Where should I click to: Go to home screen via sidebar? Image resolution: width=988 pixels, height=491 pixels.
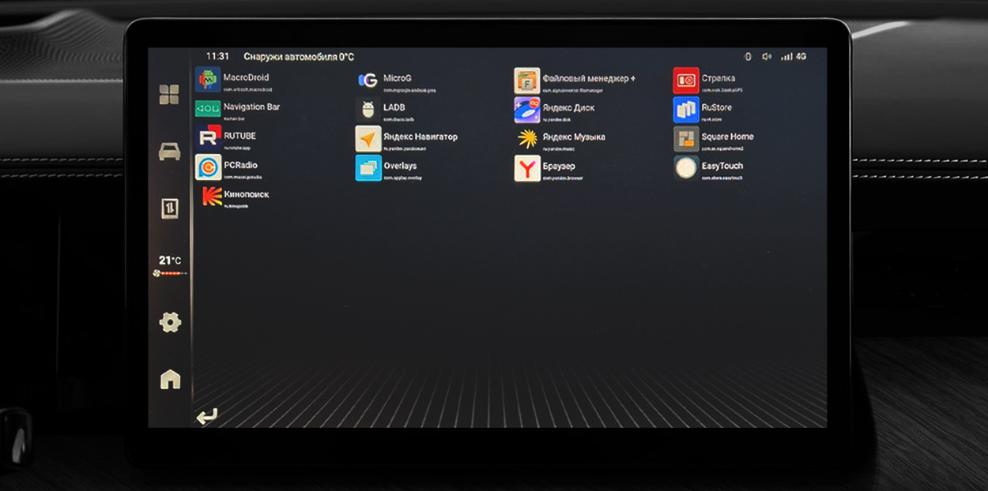tap(170, 380)
